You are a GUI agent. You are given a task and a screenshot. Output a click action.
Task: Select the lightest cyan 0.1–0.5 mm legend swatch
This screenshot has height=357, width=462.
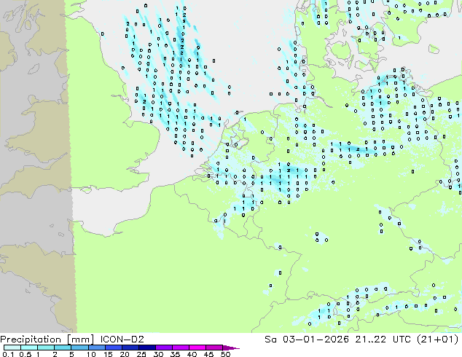[x=12, y=348]
